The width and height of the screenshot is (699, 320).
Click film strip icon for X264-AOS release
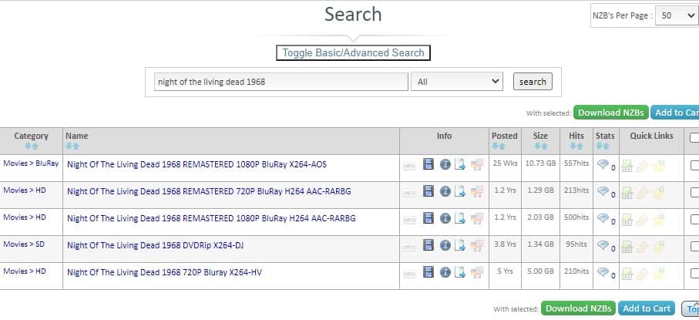(x=428, y=164)
